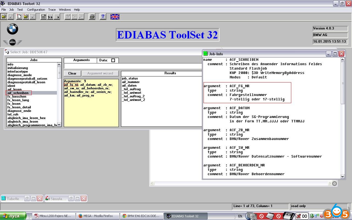
Task: Toggle the Data checkbox
Action: tap(113, 60)
